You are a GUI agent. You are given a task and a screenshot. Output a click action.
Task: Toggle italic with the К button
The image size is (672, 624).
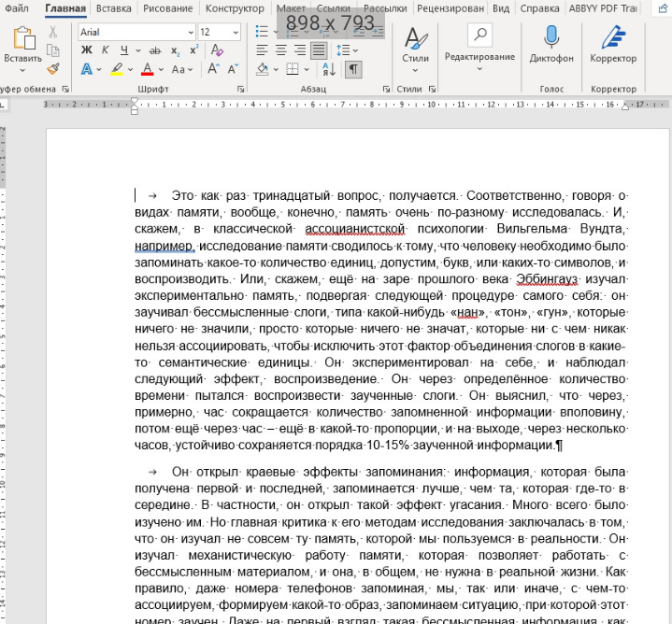[x=105, y=50]
